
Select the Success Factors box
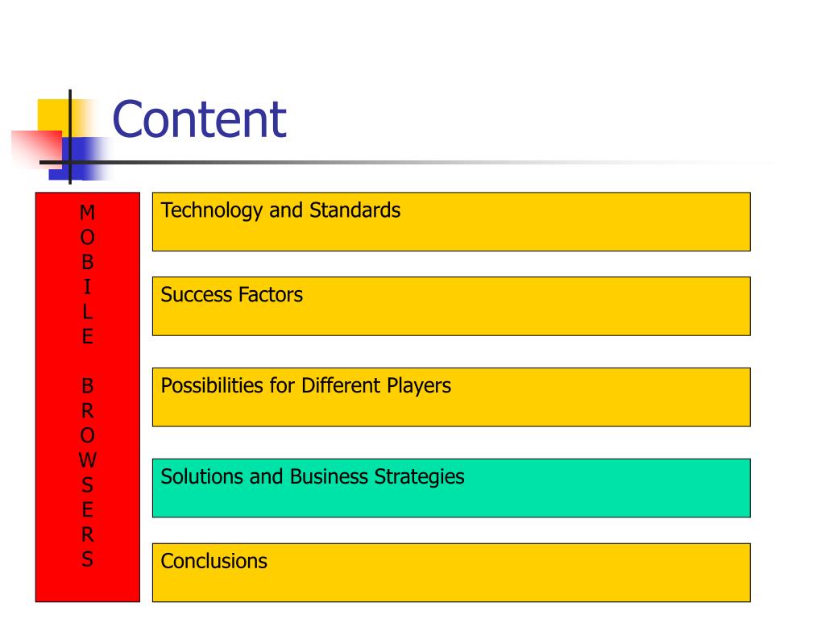(x=451, y=305)
